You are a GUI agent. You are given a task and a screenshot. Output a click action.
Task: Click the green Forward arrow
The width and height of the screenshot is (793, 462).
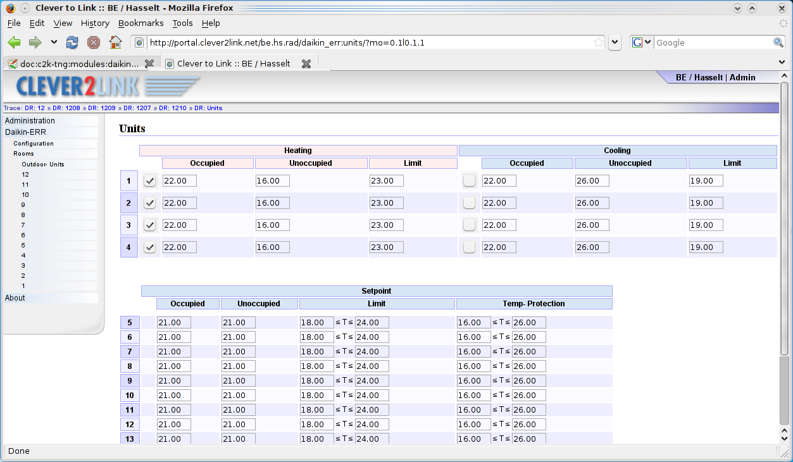click(x=35, y=42)
